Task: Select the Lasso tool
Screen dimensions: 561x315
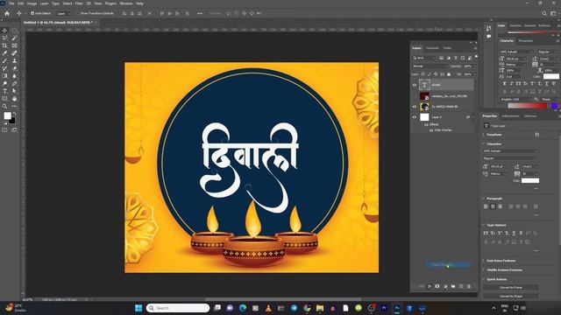Action: pos(4,38)
